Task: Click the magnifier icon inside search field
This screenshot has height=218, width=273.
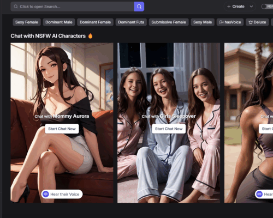Action: 16,7
